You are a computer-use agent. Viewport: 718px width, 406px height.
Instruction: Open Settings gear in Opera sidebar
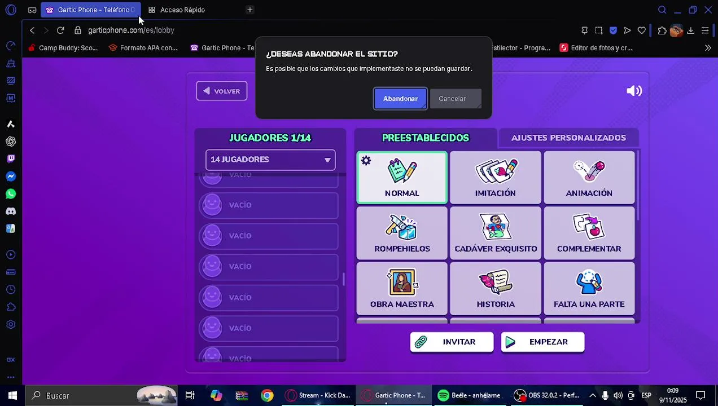[x=11, y=325]
